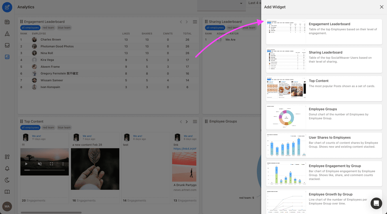
Task: Select 'red team' filter in Engagement Leaderboard
Action: click(48, 28)
